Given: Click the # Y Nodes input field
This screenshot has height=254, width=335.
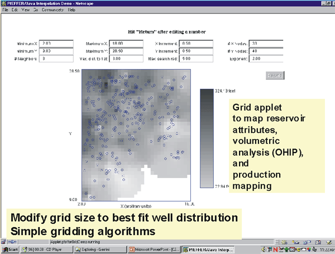Looking at the screenshot, I should 266,51.
